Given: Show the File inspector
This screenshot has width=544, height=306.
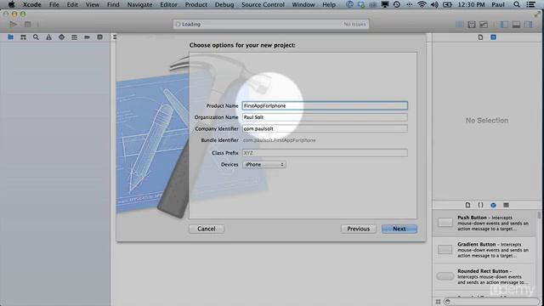Looking at the screenshot, I should [x=480, y=37].
